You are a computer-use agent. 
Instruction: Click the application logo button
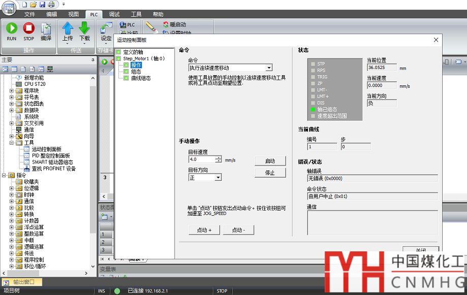coord(9,8)
